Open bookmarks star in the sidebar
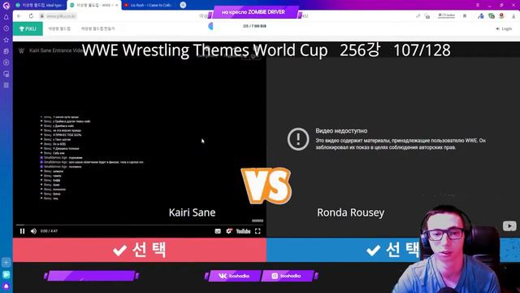 (x=6, y=40)
